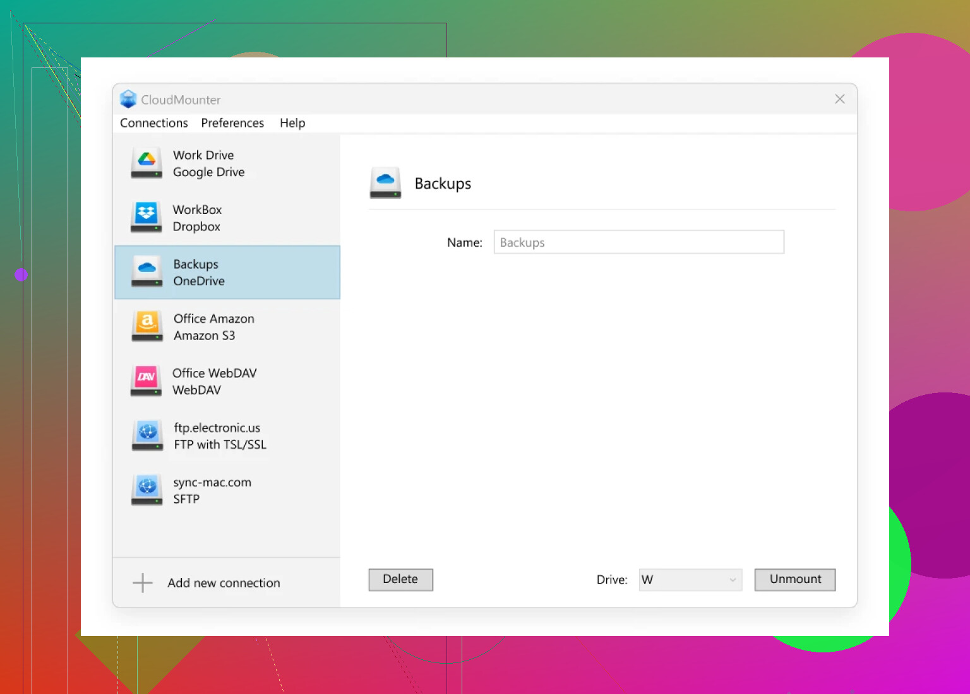The image size is (970, 694).
Task: Click the SFTP subtitle text
Action: coord(186,499)
